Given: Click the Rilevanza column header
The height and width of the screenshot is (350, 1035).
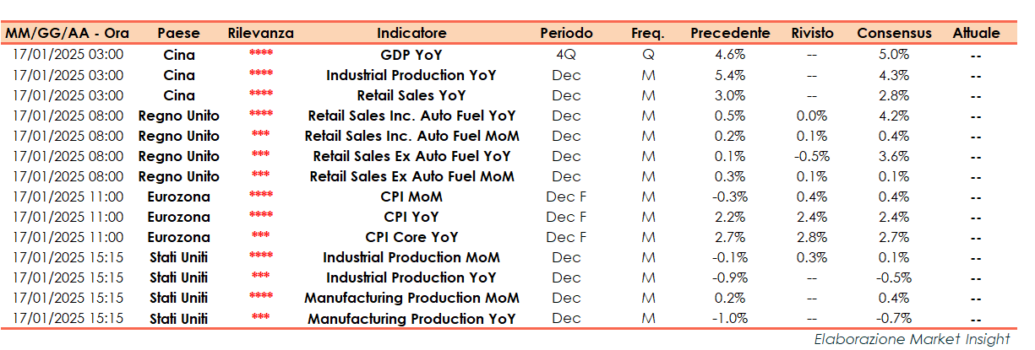Looking at the screenshot, I should click(x=261, y=34).
